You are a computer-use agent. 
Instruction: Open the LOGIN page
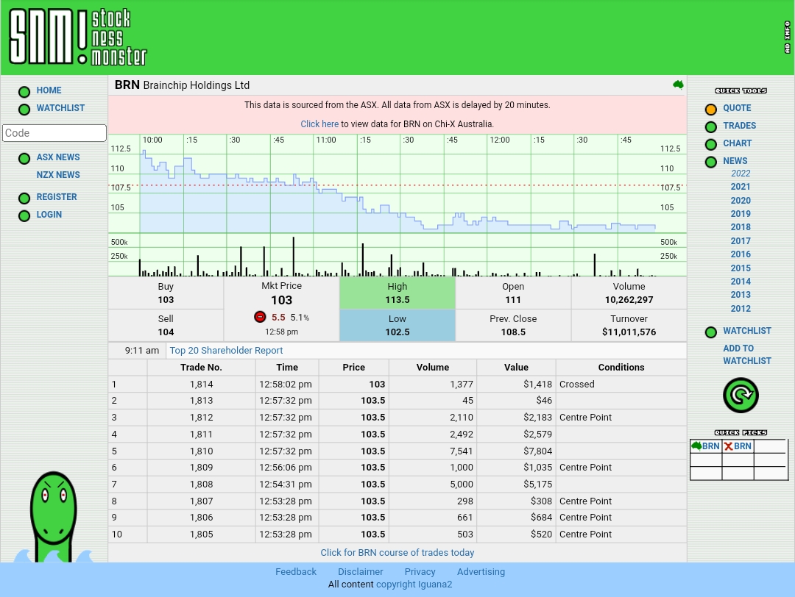point(49,215)
